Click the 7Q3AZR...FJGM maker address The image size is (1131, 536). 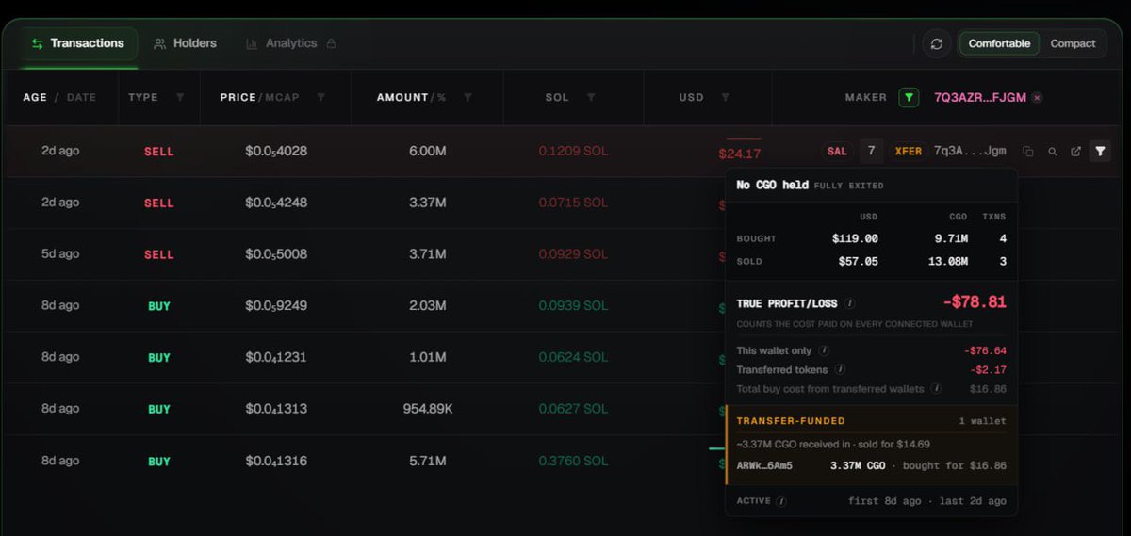tap(980, 97)
